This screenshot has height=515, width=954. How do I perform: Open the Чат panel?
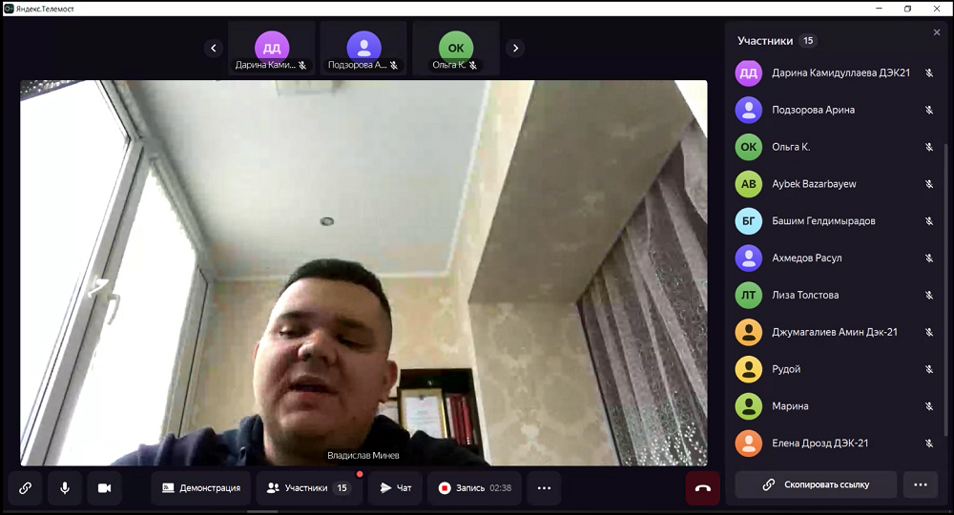(395, 487)
